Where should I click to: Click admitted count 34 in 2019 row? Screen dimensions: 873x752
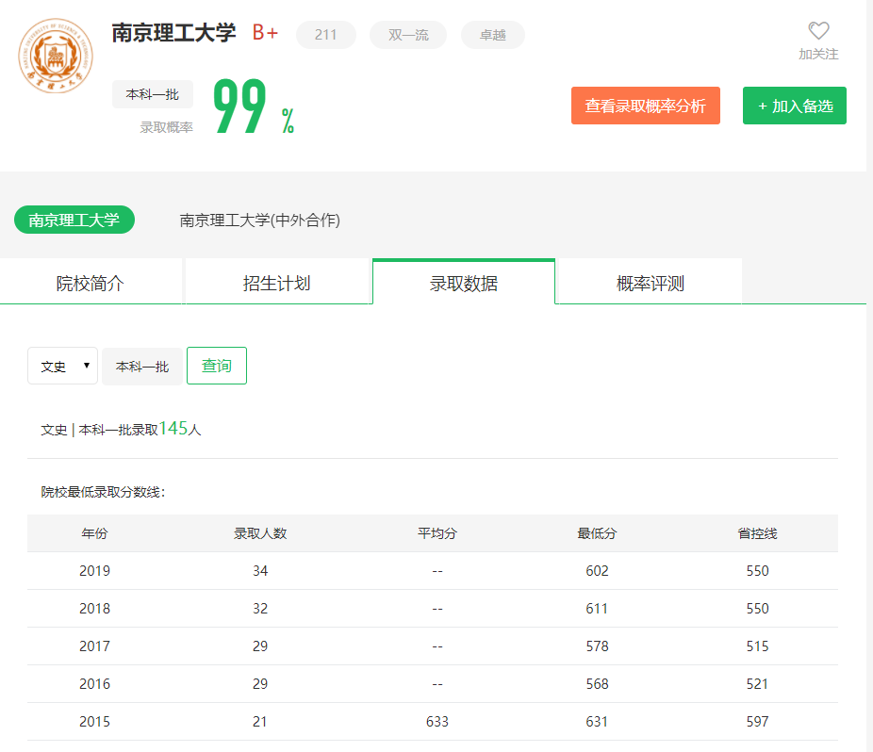point(260,570)
